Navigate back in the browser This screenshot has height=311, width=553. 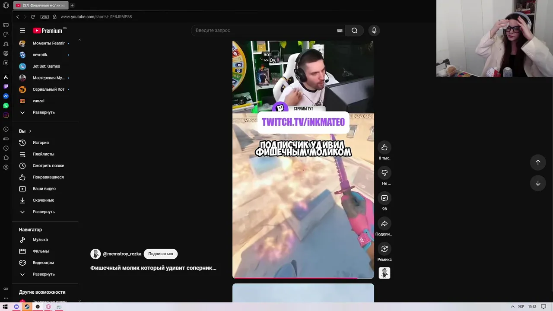[17, 17]
